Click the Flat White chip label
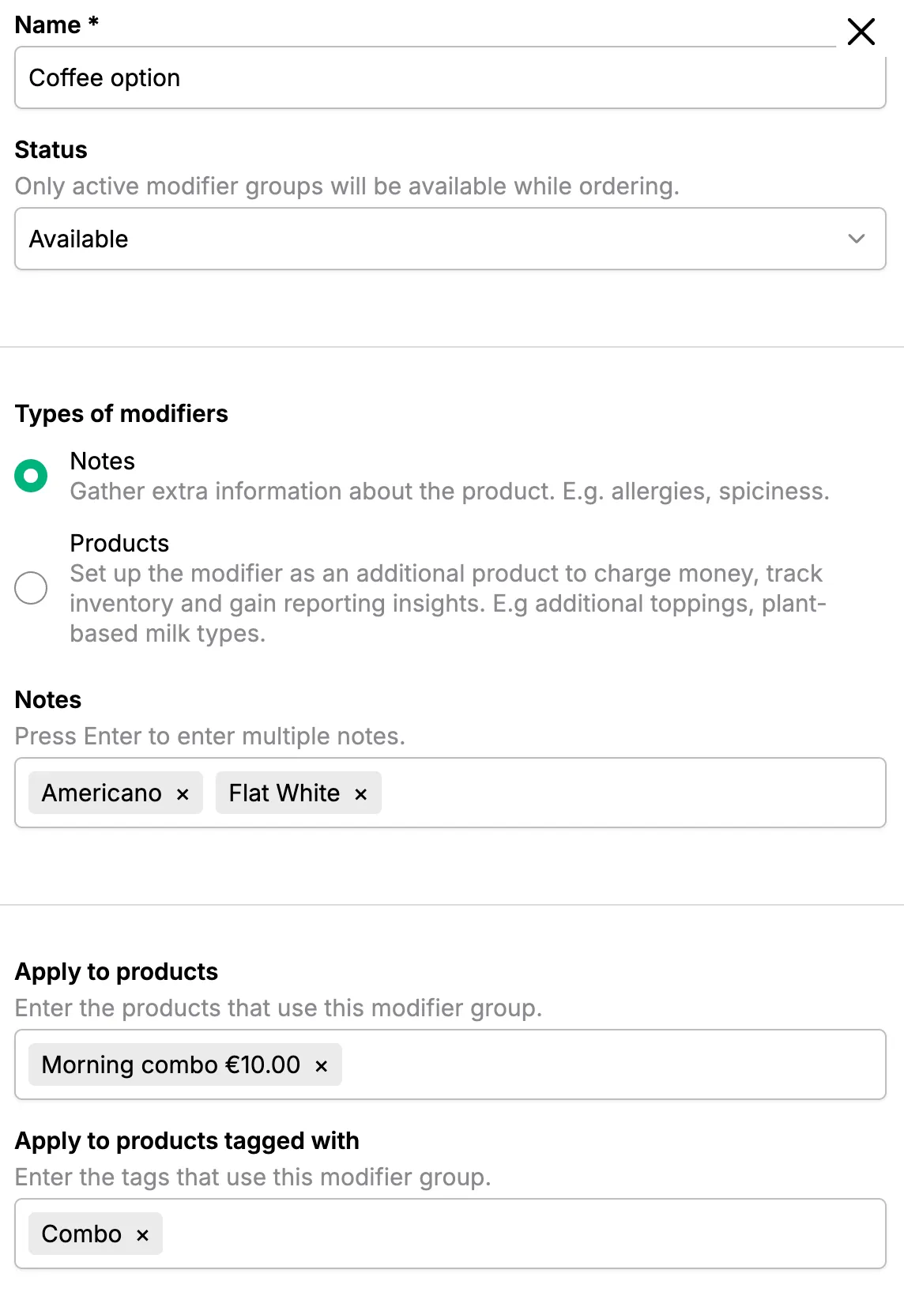The width and height of the screenshot is (904, 1296). point(284,793)
